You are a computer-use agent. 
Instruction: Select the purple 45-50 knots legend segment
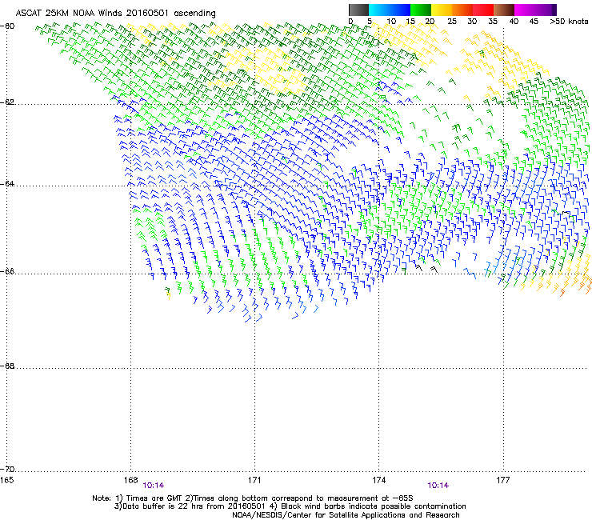point(546,10)
